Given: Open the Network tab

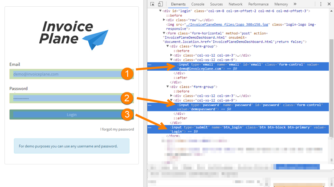Looking at the screenshot, I should click(235, 4).
